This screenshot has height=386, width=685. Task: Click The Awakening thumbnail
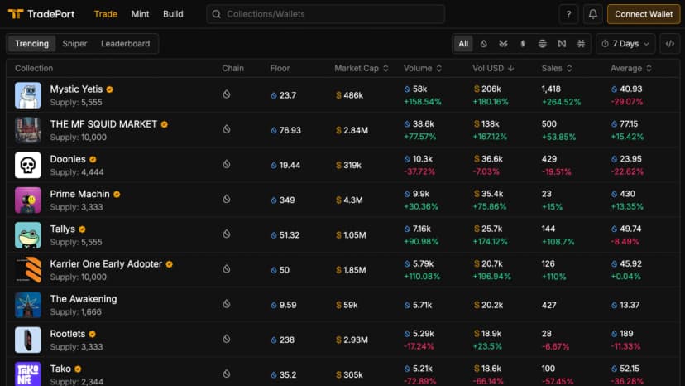(28, 305)
